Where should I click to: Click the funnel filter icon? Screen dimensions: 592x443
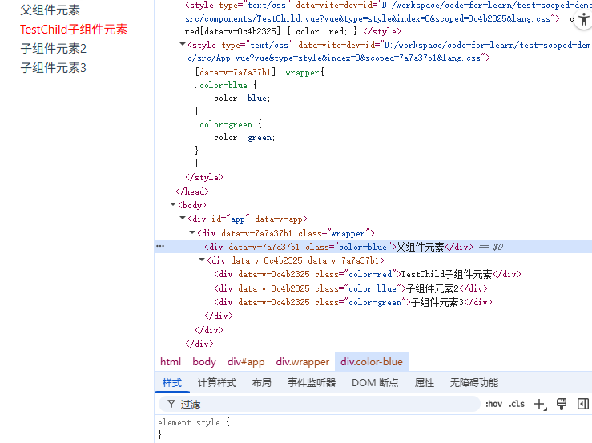tap(171, 404)
